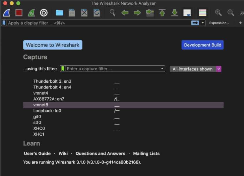This screenshot has height=176, width=244.
Task: Stop the capture with the red square
Action: pos(19,13)
